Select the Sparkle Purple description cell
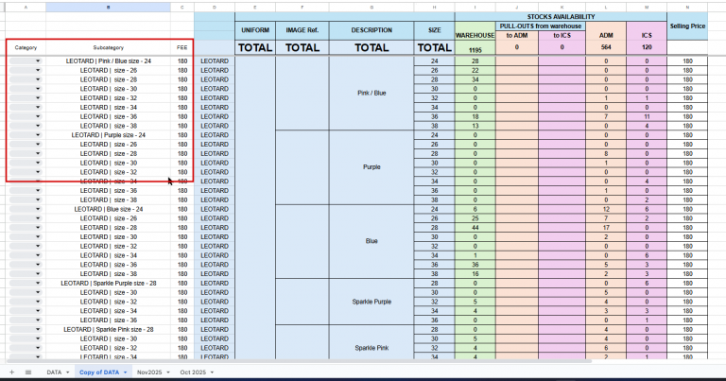The height and width of the screenshot is (381, 726). [372, 302]
